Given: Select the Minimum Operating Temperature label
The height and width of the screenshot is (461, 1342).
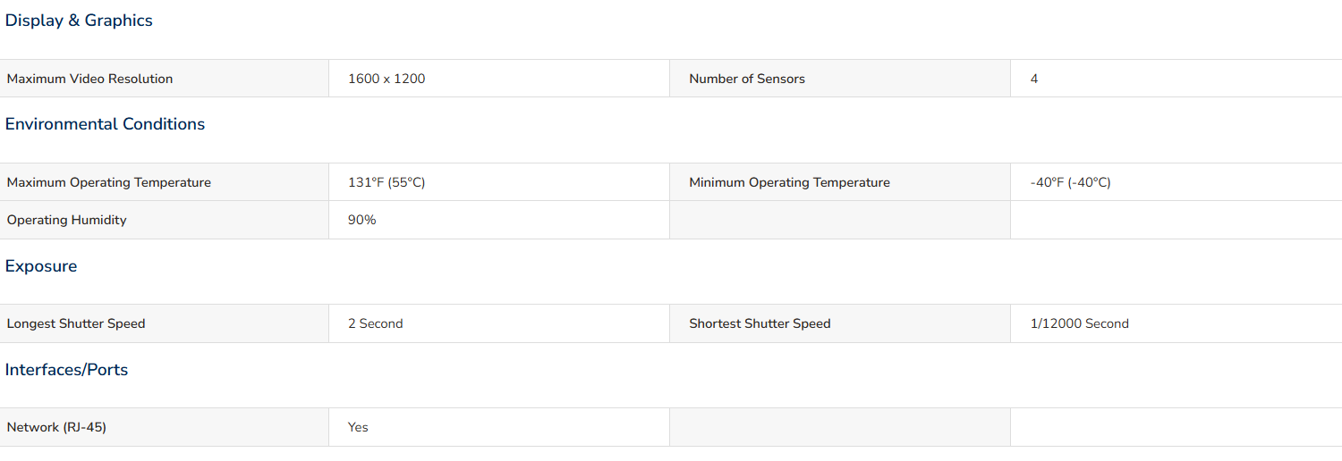Looking at the screenshot, I should (x=789, y=182).
